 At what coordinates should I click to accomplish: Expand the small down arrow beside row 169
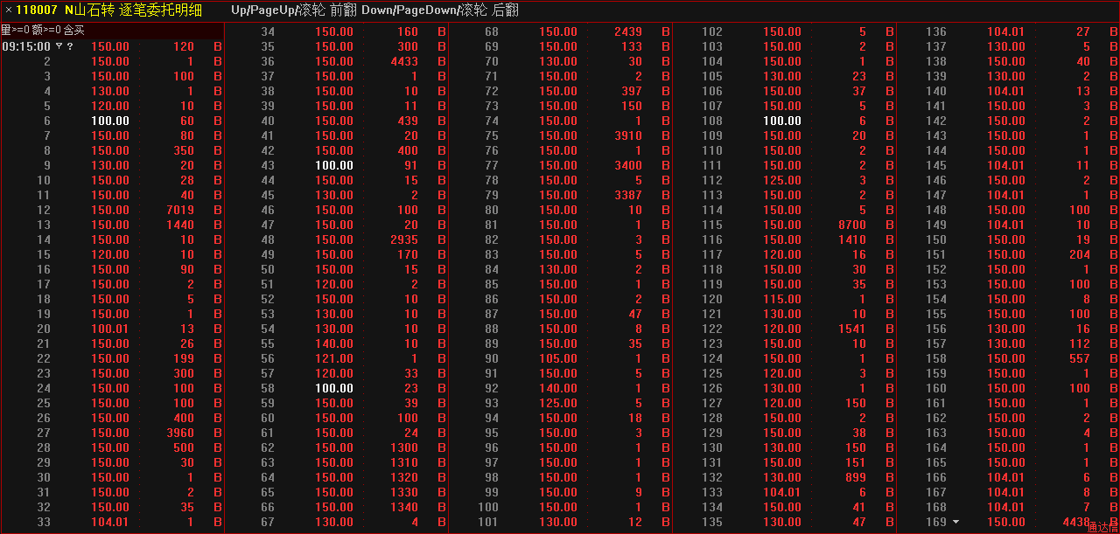955,523
